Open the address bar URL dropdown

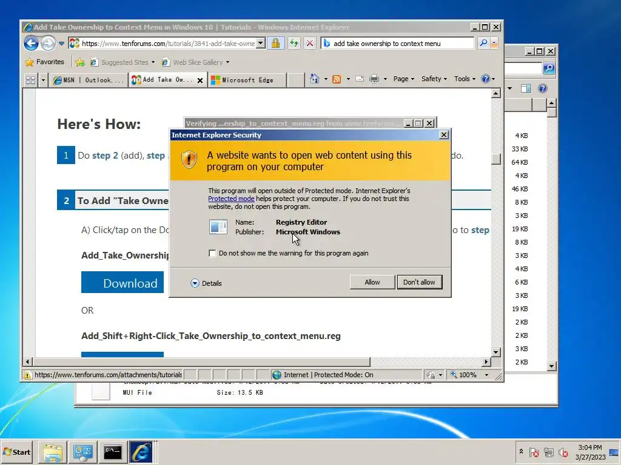[260, 43]
